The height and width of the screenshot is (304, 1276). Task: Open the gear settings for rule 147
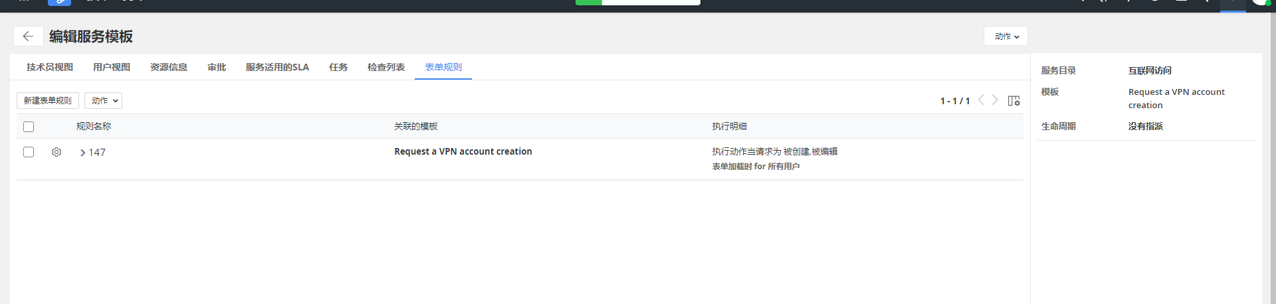tap(56, 152)
